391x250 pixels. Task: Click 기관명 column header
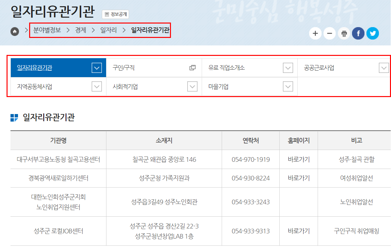pos(58,141)
